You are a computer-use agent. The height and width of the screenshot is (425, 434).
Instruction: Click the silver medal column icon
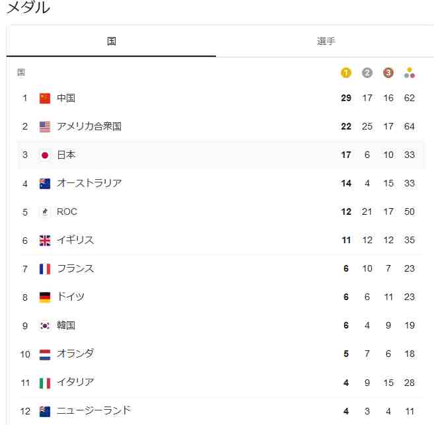[367, 73]
